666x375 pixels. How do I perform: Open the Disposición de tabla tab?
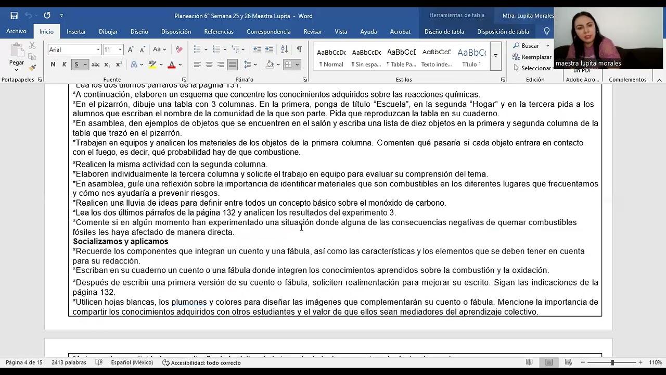[503, 31]
